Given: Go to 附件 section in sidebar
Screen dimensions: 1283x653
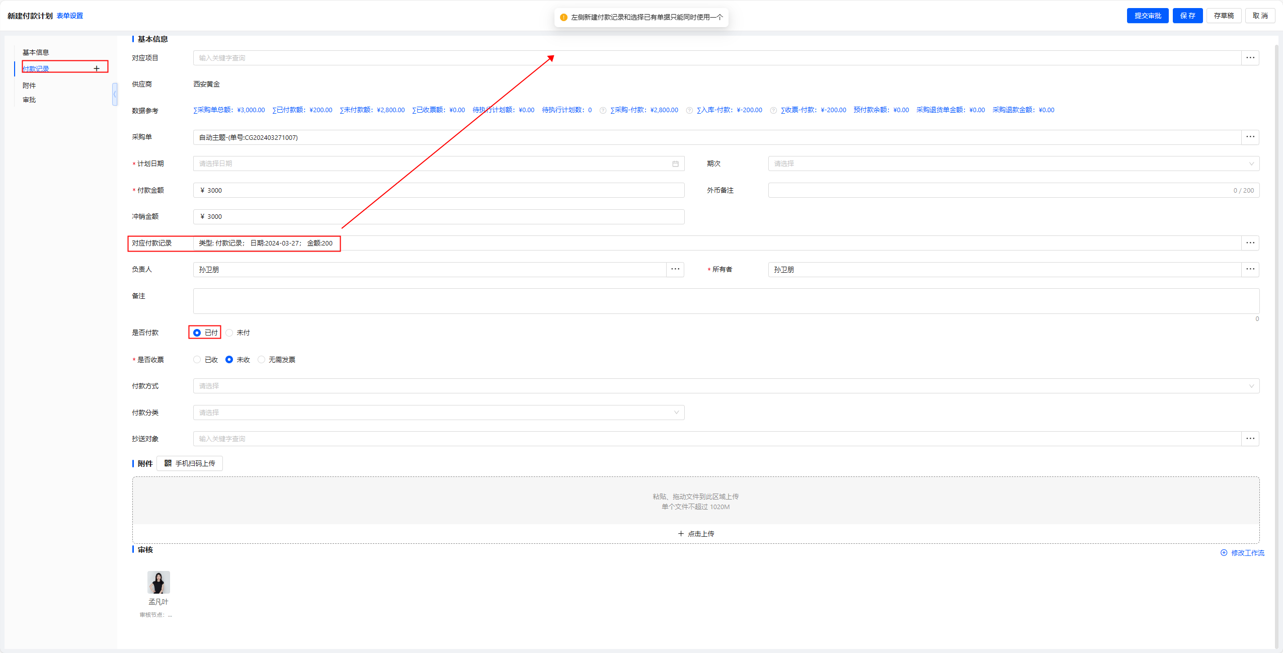Looking at the screenshot, I should click(29, 86).
